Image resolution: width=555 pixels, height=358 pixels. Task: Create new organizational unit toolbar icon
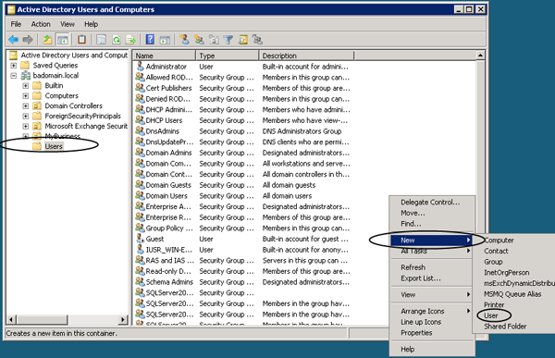point(214,40)
